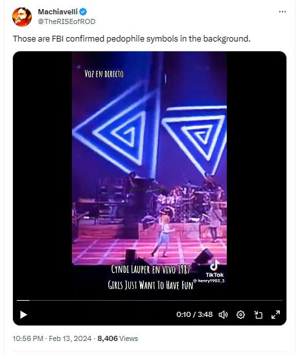This screenshot has width=300, height=354.
Task: Open the Machiavelli display name link
Action: pos(58,12)
